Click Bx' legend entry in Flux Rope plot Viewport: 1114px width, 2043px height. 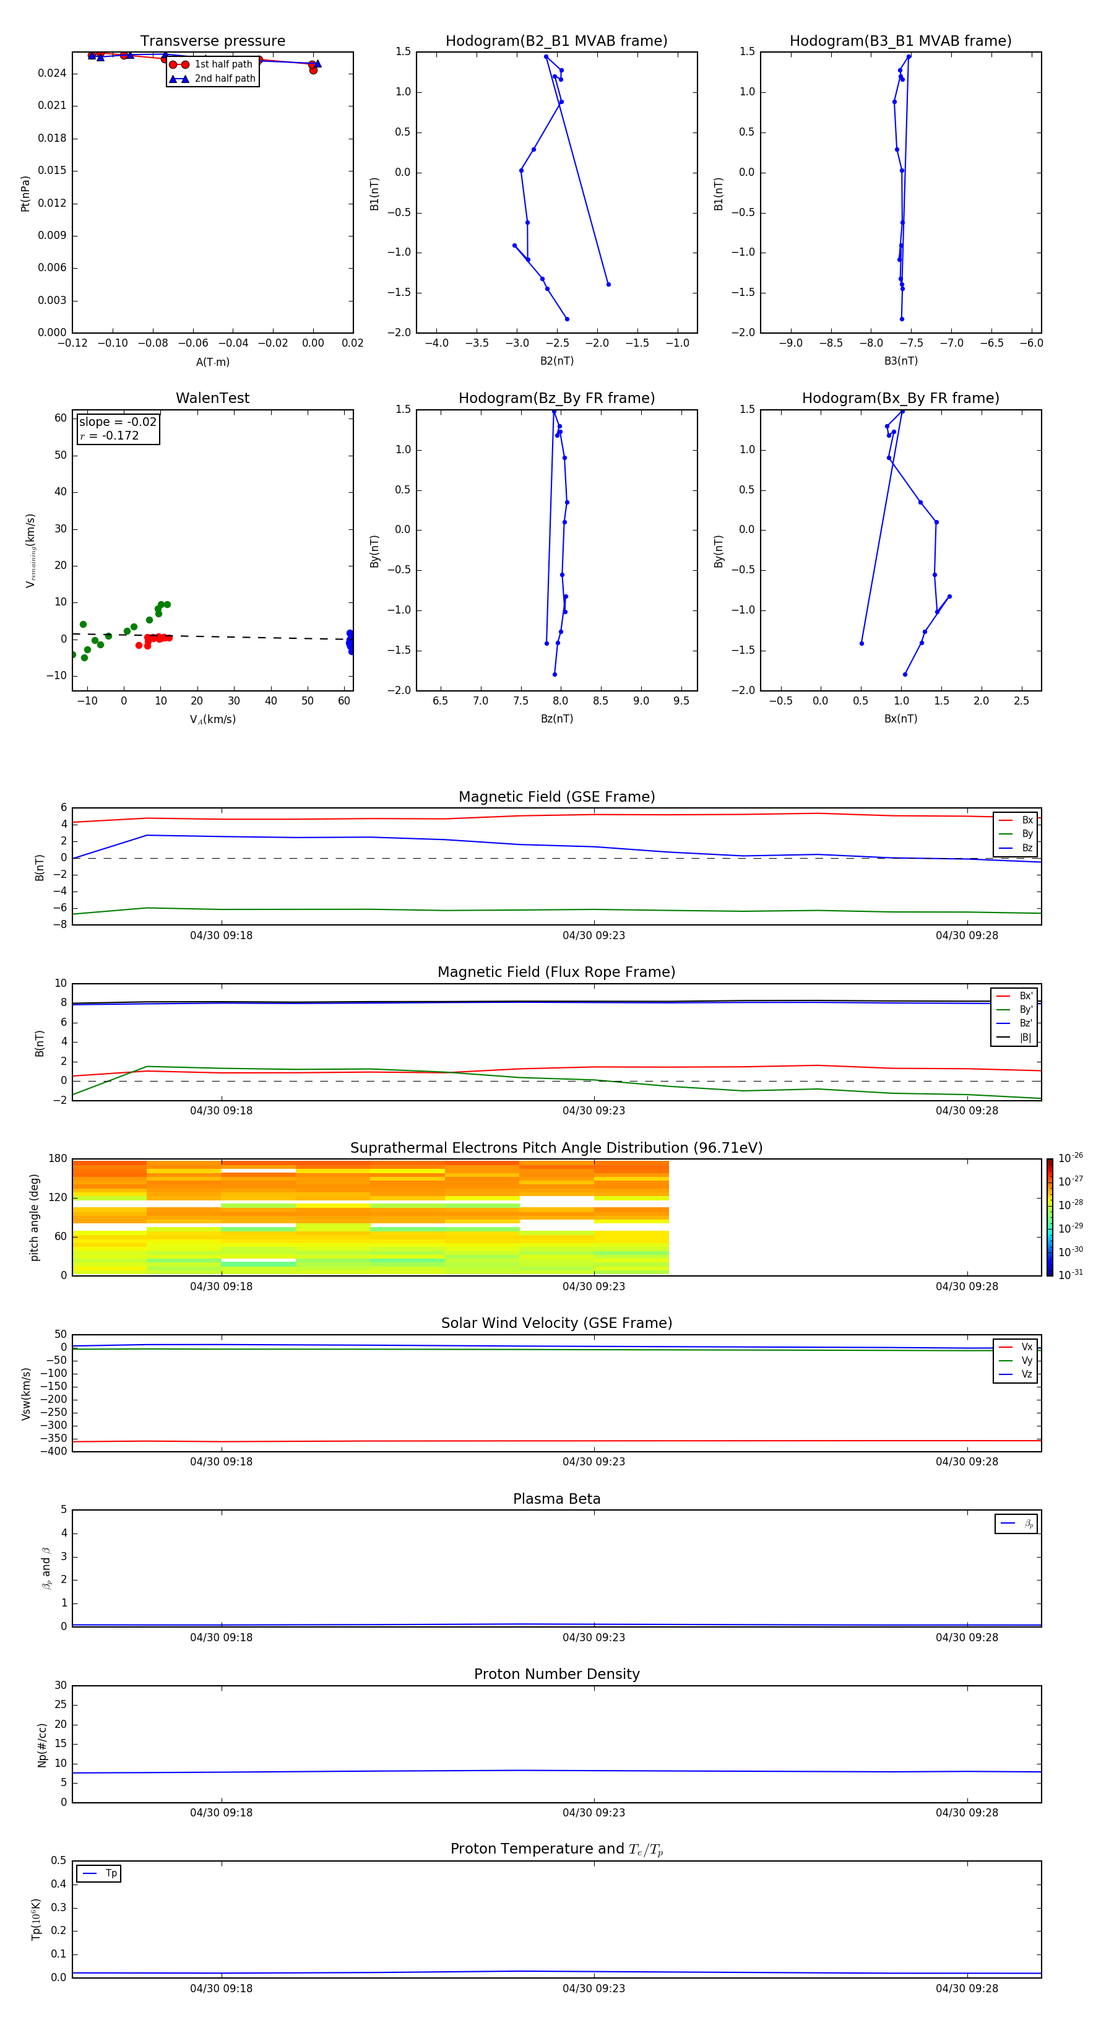coord(1014,996)
